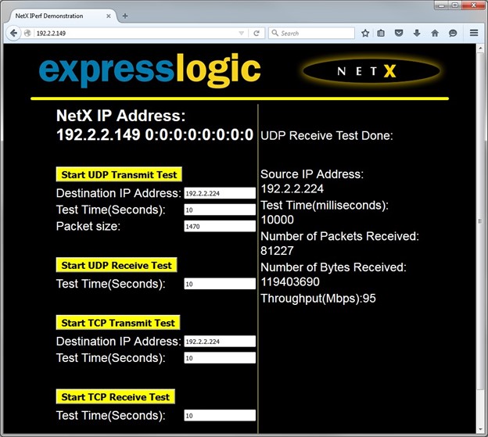Open the chat bubble icon in toolbar
The width and height of the screenshot is (488, 437).
point(453,33)
